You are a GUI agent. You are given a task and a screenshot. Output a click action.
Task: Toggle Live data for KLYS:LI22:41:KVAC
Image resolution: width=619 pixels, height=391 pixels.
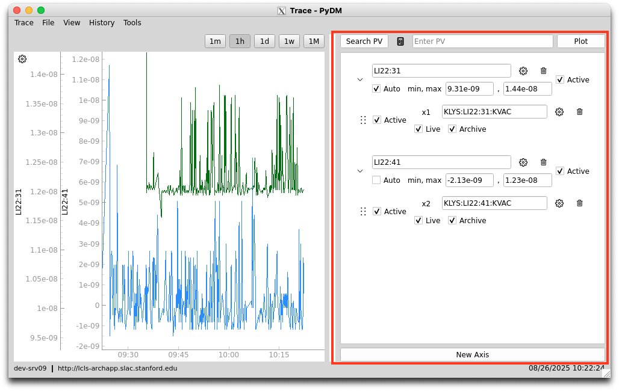[x=418, y=221]
